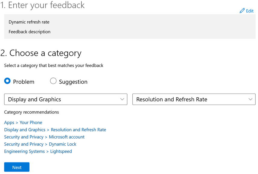Select the Problem radio button
The image size is (258, 174).
7,81
